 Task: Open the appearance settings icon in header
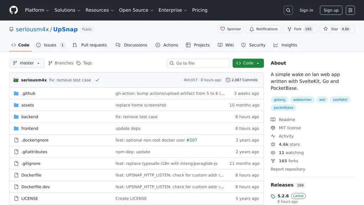click(350, 10)
